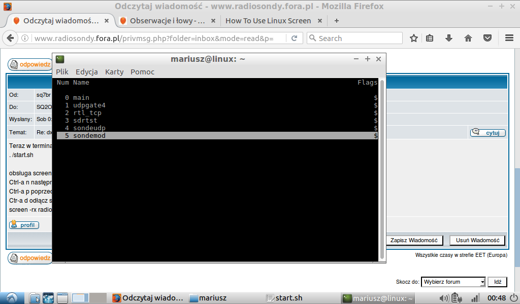Open the battery power tray icon
520x304 pixels.
tap(457, 298)
